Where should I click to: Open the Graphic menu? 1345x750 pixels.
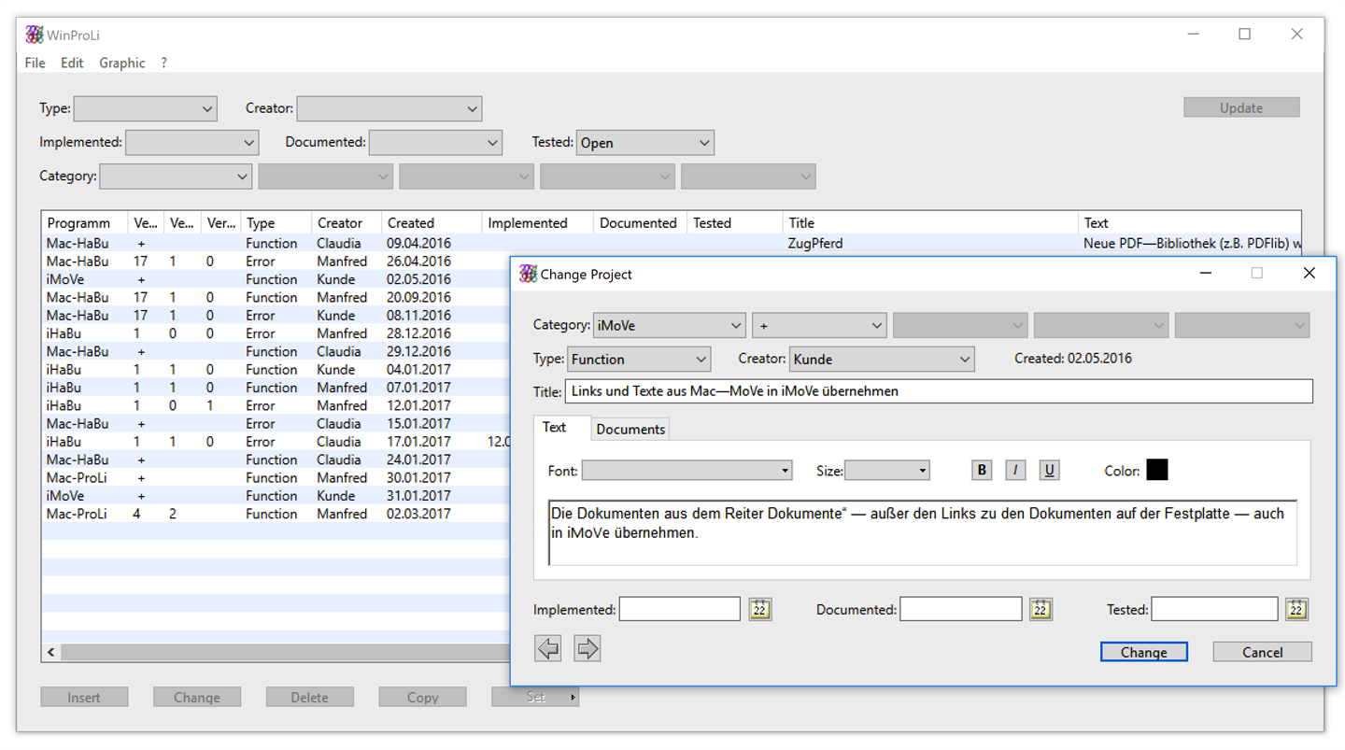click(x=122, y=63)
